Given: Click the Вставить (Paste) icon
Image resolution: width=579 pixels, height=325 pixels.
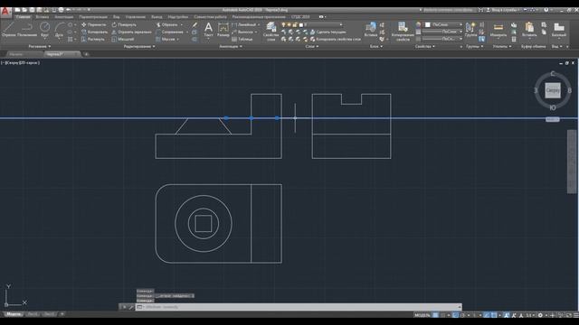Looking at the screenshot, I should [529, 30].
